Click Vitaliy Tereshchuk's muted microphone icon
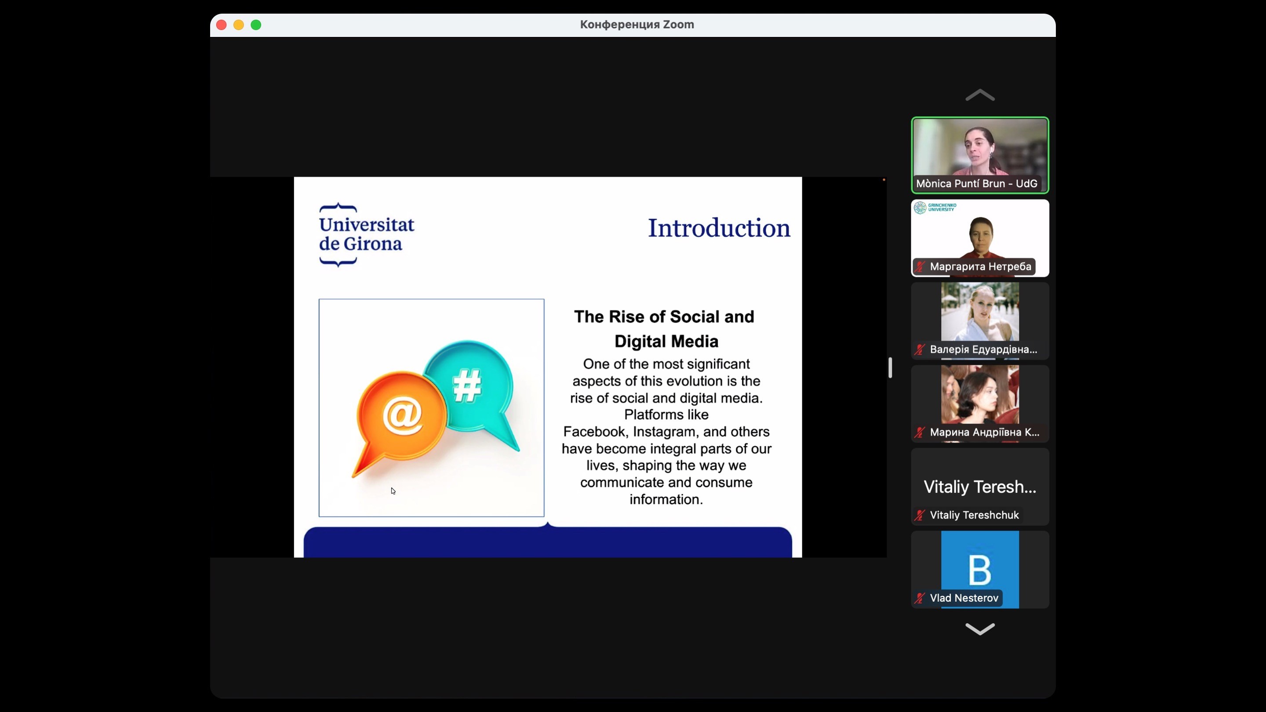 (x=920, y=516)
